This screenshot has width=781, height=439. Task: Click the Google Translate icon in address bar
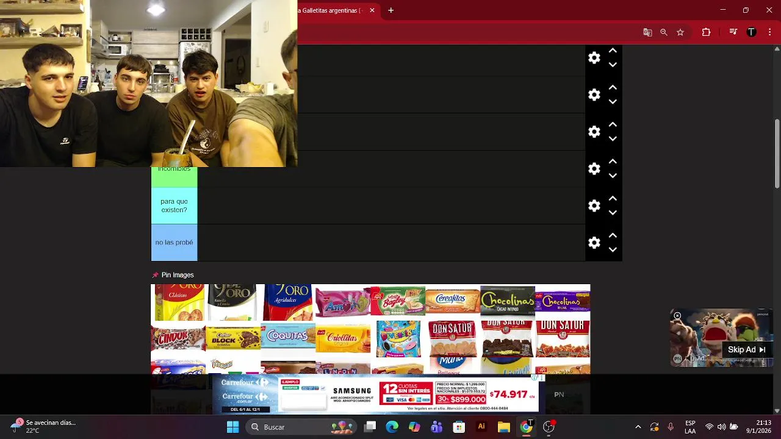pos(647,32)
